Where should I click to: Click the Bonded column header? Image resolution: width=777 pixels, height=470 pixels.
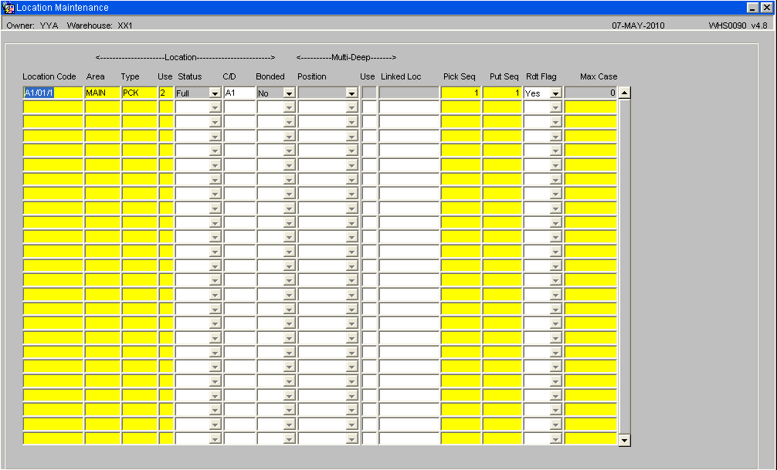270,76
